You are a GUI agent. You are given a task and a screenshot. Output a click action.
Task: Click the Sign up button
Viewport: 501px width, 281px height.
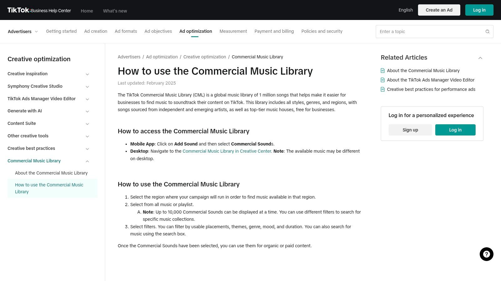click(410, 130)
